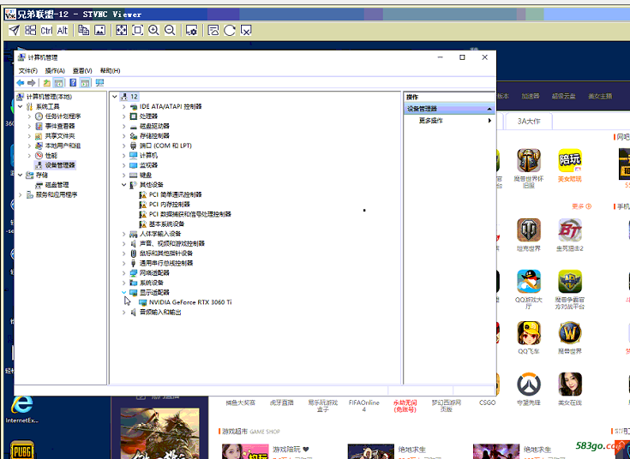Select 网络适配器 category row
Viewport: 630px width, 459px height.
(154, 272)
